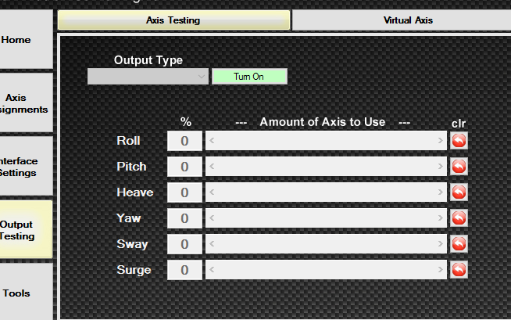
Task: Toggle the Turn On output button
Action: 249,77
